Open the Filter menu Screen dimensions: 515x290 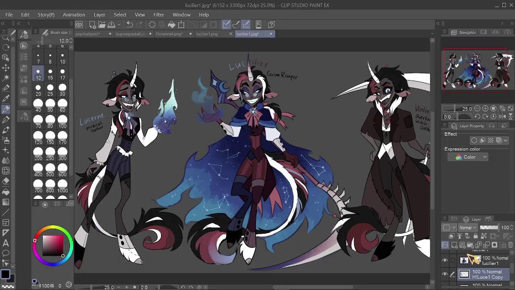pos(159,14)
